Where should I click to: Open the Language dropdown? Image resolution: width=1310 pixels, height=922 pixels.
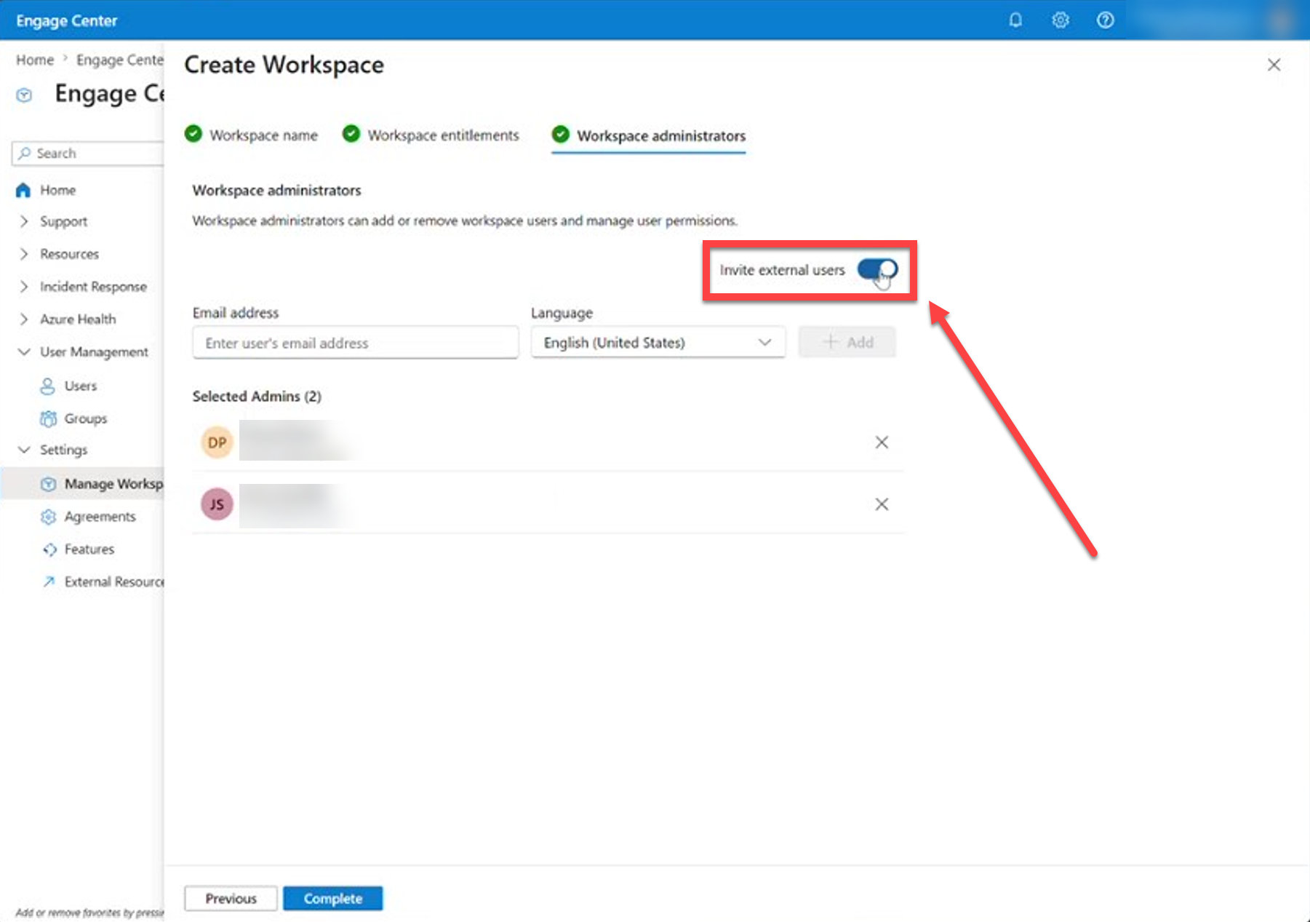click(x=658, y=343)
